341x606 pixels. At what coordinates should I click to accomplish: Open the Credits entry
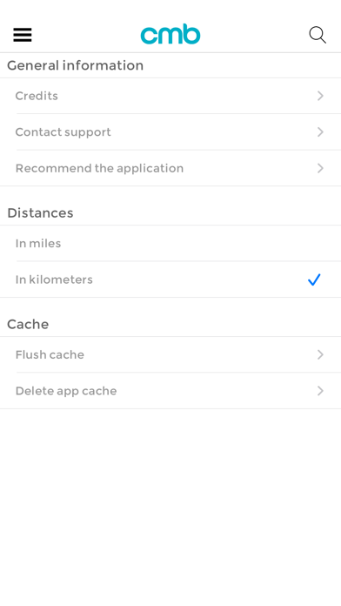tap(170, 96)
